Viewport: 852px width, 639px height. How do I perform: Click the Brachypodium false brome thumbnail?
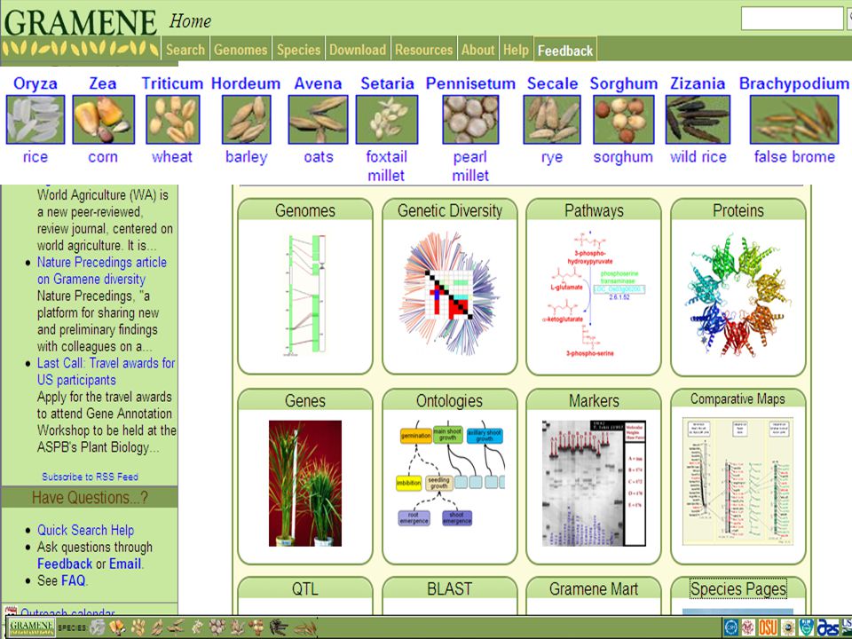pos(793,120)
